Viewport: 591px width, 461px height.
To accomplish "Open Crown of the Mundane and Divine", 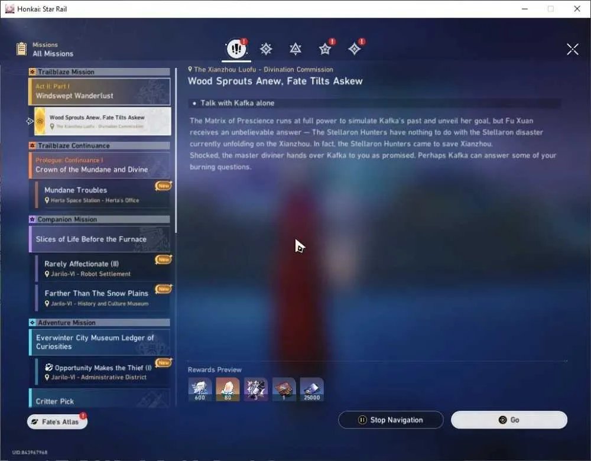I will tap(99, 165).
